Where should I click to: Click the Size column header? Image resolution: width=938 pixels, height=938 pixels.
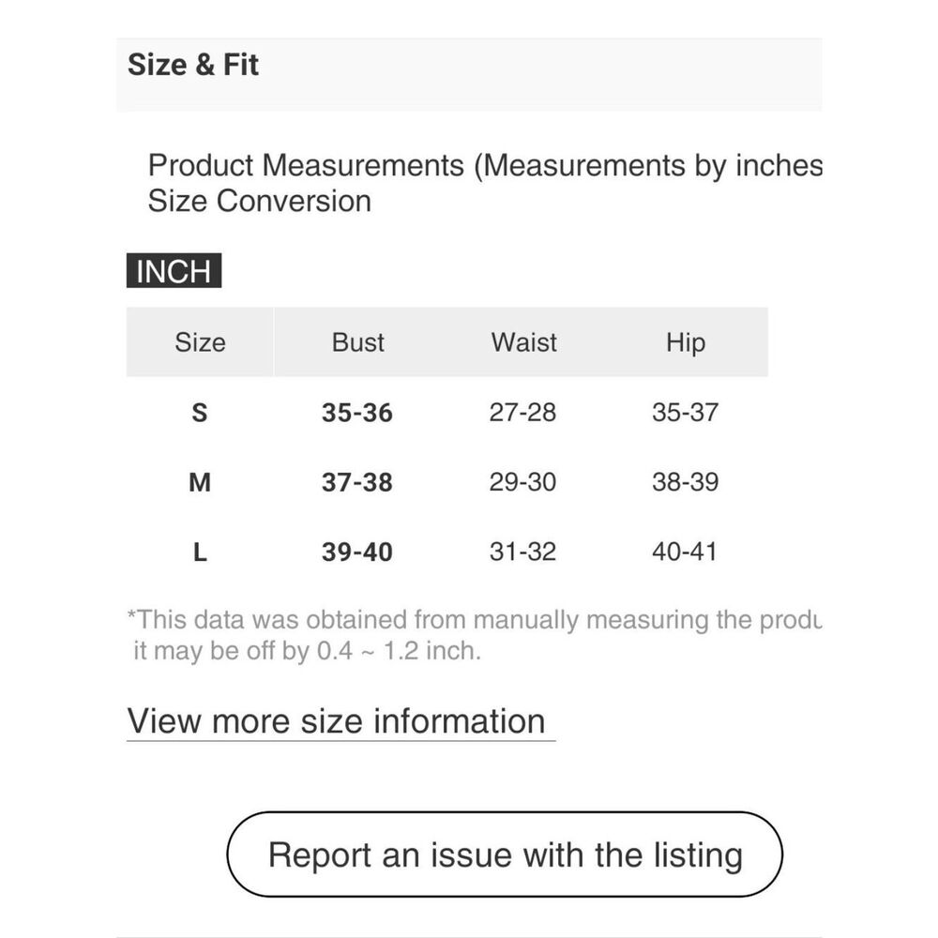click(x=200, y=342)
